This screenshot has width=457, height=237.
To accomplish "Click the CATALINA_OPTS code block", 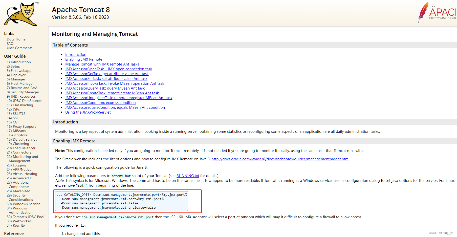I will pyautogui.click(x=122, y=201).
